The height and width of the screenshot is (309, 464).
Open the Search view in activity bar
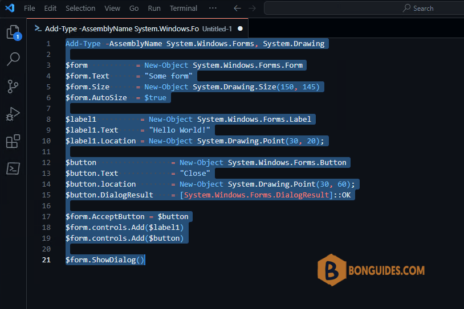point(13,59)
